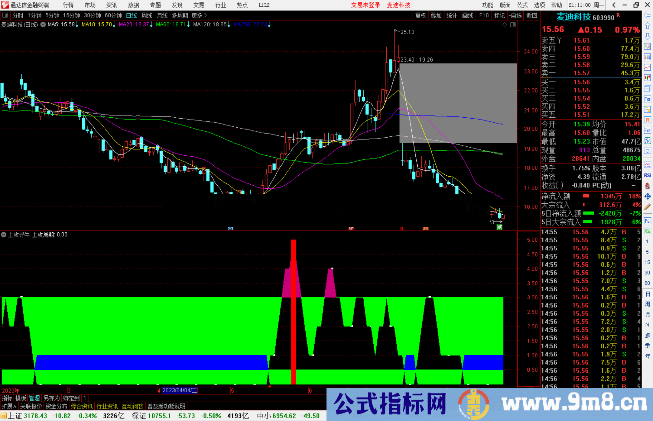The height and width of the screenshot is (421, 653).
Task: Click 交易未登录 to log in for trading
Action: click(x=365, y=5)
